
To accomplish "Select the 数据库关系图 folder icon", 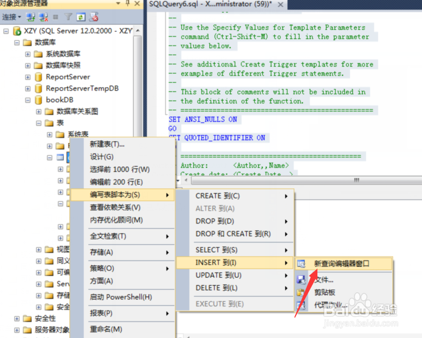I will point(49,111).
